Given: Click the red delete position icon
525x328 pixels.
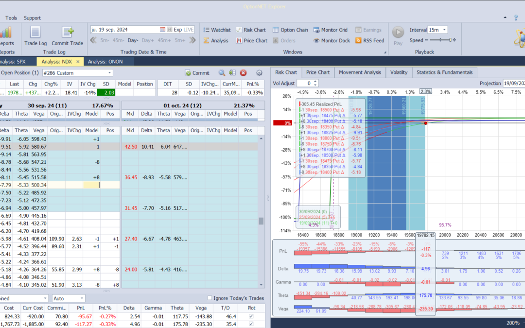Looking at the screenshot, I should coord(244,72).
